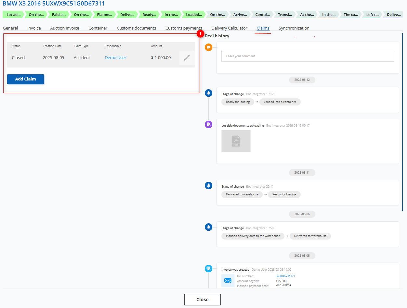Select the 'Planne...' stage step
The image size is (407, 308).
coord(104,15)
